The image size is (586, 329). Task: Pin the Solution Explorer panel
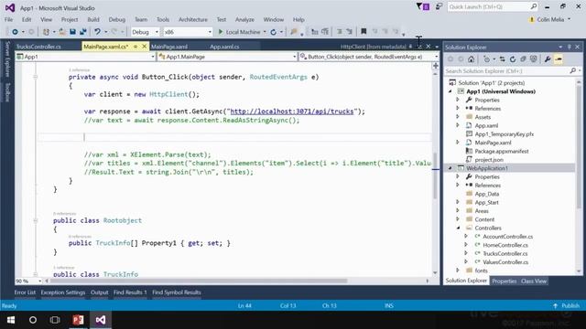(x=570, y=47)
